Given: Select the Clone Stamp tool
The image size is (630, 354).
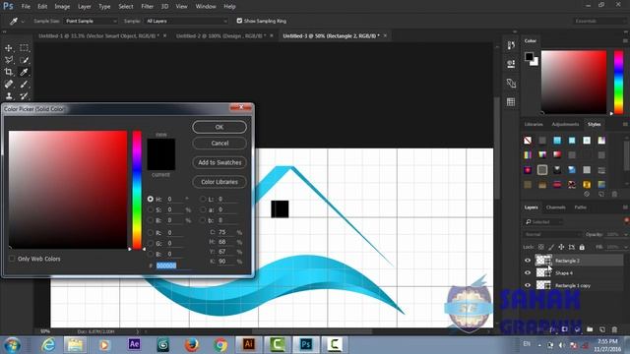Looking at the screenshot, I should click(9, 96).
